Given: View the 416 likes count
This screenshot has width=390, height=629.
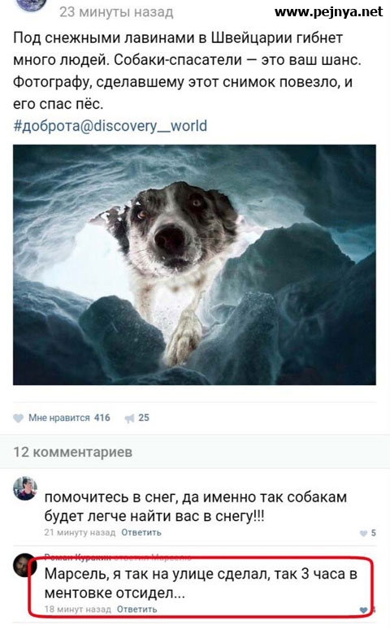Looking at the screenshot, I should 102,418.
